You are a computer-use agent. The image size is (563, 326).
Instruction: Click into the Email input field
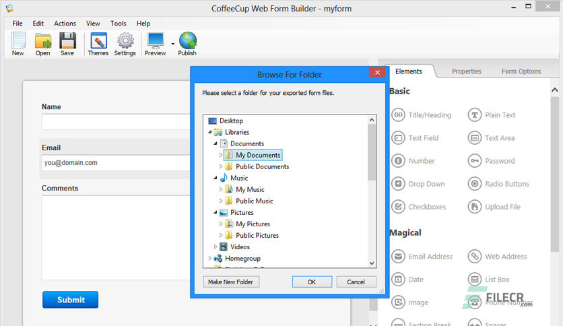coord(116,162)
